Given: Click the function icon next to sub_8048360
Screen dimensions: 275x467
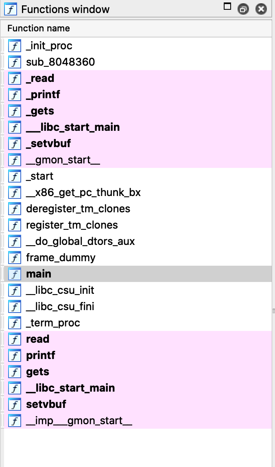Looking at the screenshot, I should (15, 62).
